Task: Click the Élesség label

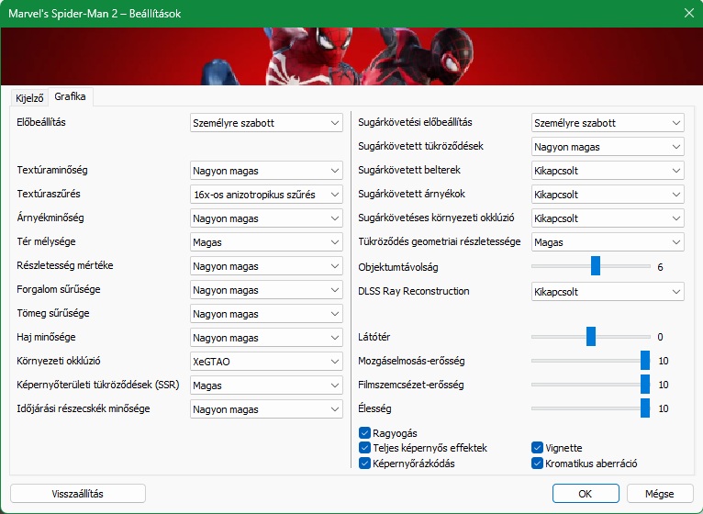Action: click(x=374, y=408)
